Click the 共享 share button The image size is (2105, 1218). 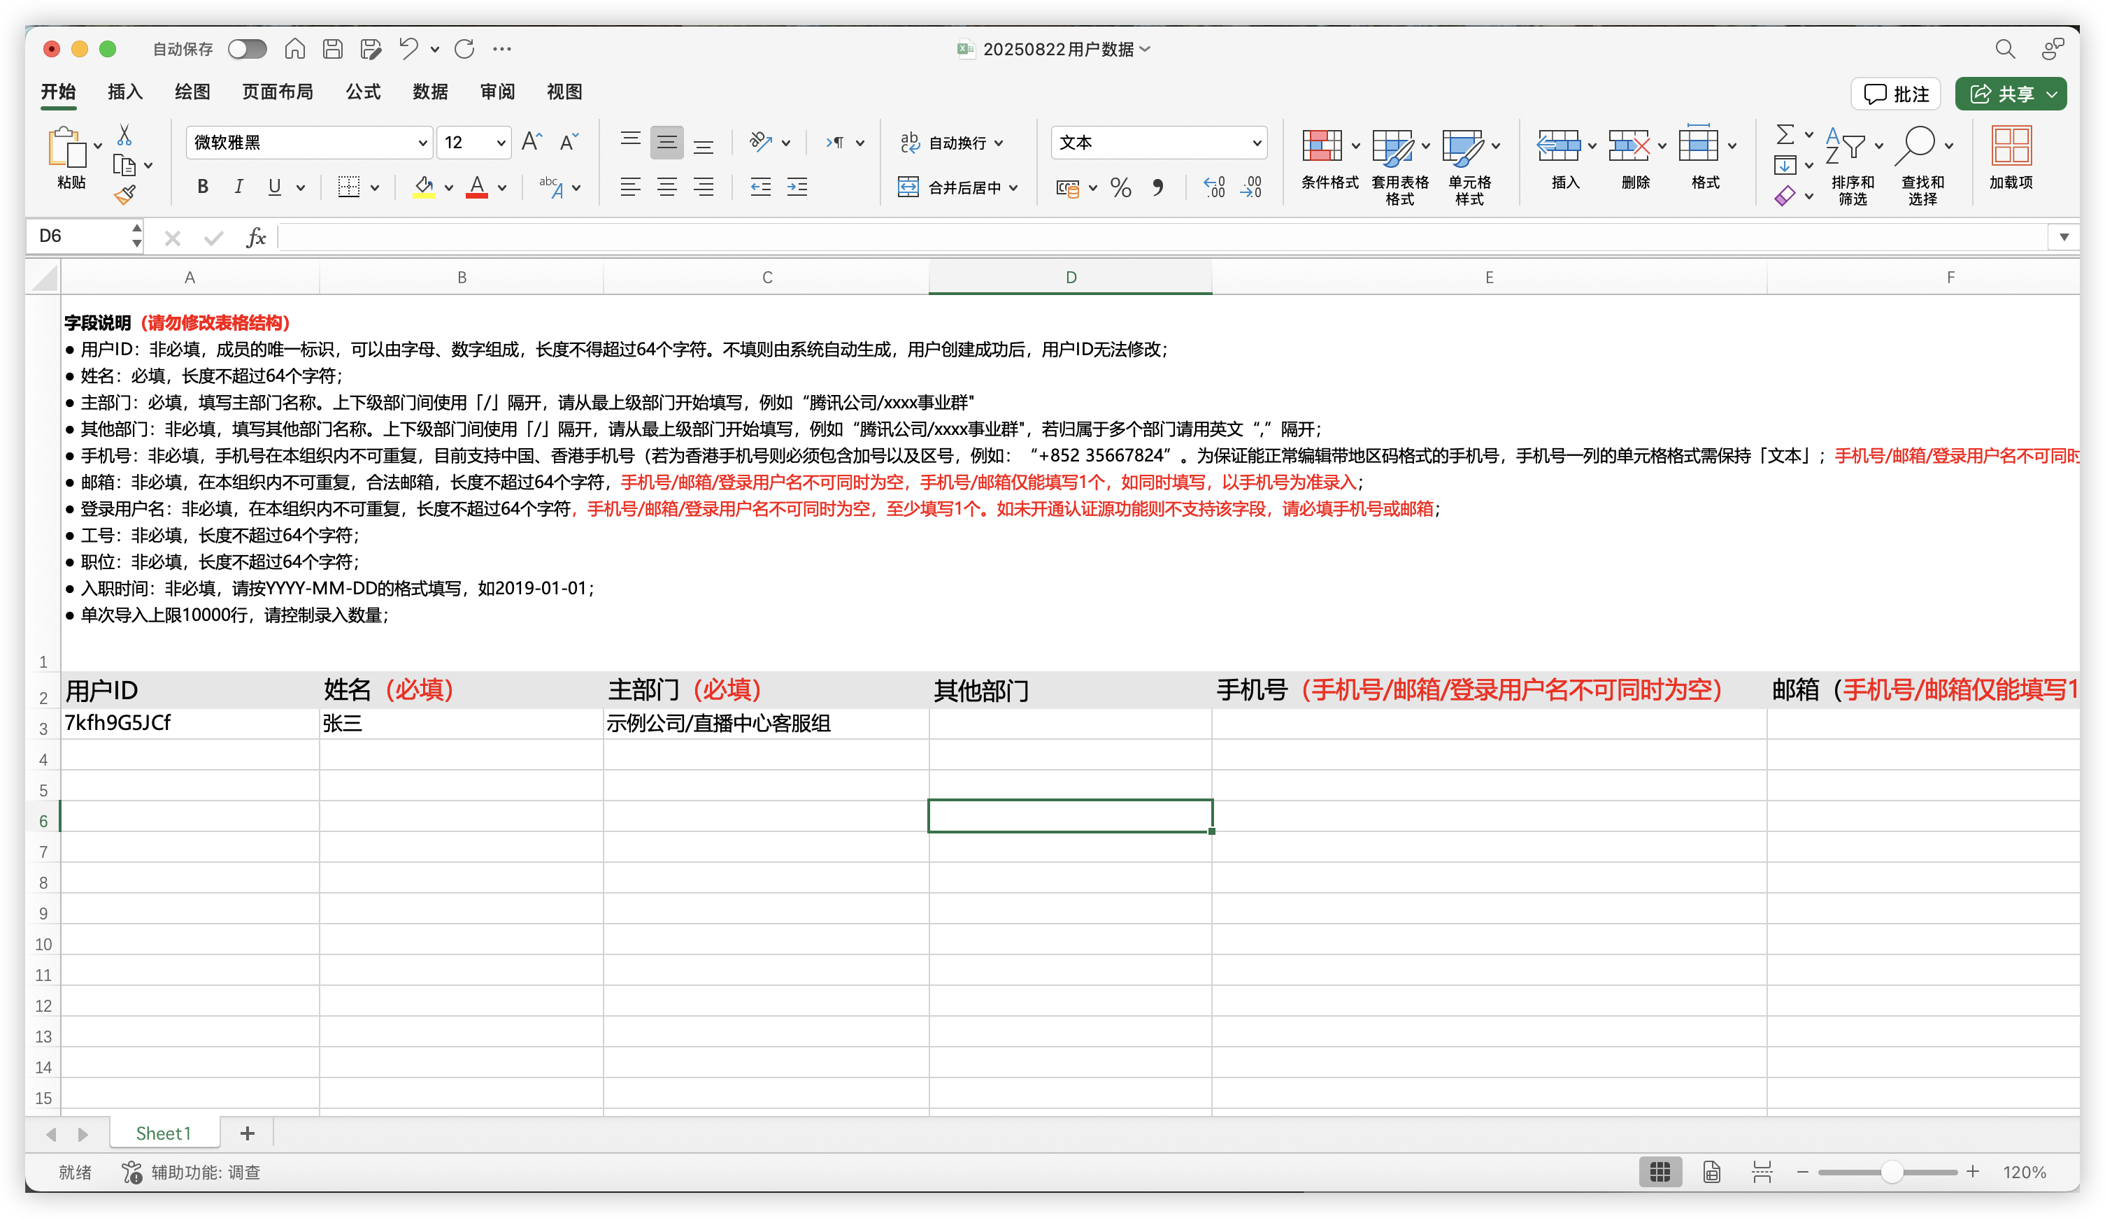(2001, 94)
